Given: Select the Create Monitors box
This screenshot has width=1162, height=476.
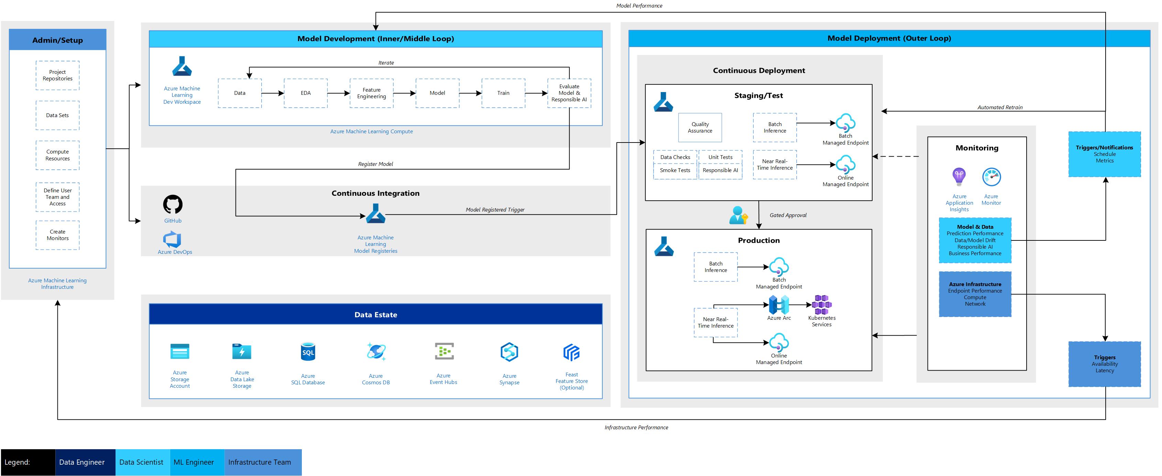Looking at the screenshot, I should pyautogui.click(x=57, y=235).
